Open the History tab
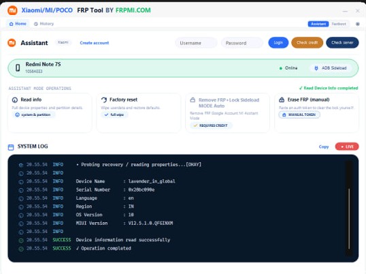The image size is (366, 274). (x=44, y=24)
